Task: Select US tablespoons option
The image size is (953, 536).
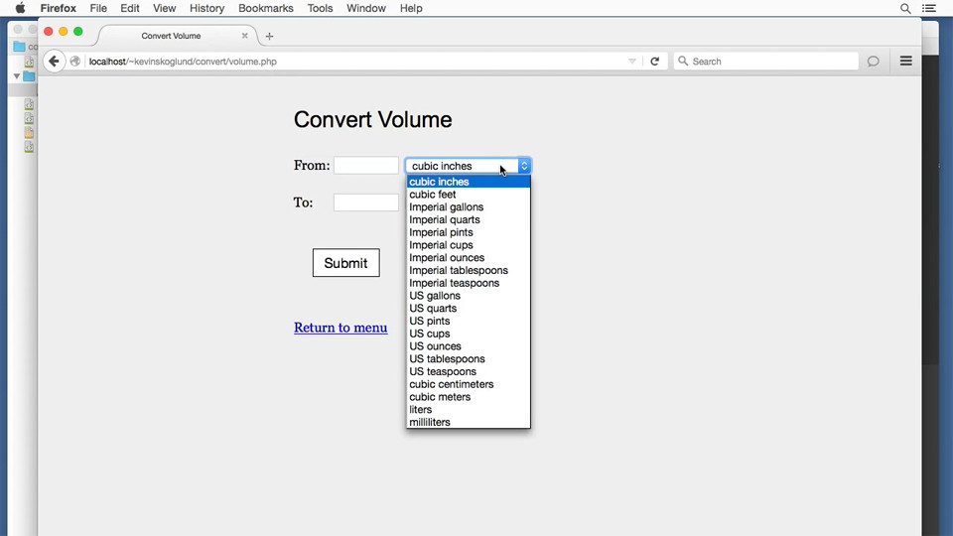Action: click(x=468, y=359)
